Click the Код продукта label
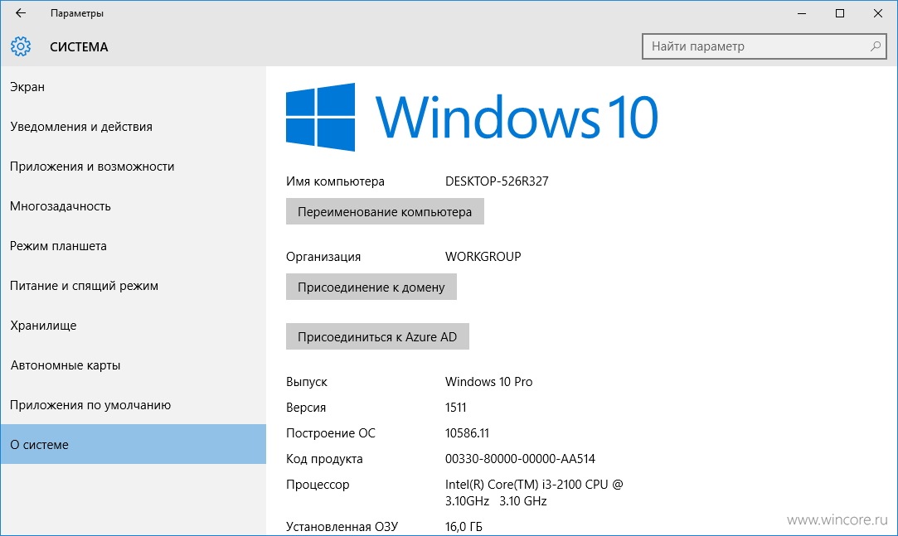 click(324, 459)
